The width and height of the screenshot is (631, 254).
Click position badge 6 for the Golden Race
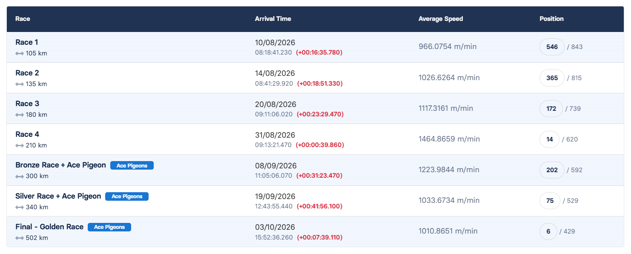click(x=548, y=231)
